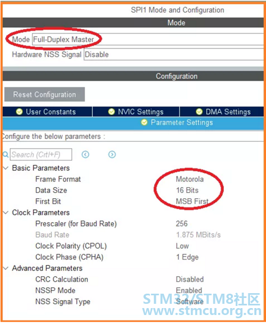
Task: Click the Clock Polarity (CPOL) label
Action: (x=71, y=246)
